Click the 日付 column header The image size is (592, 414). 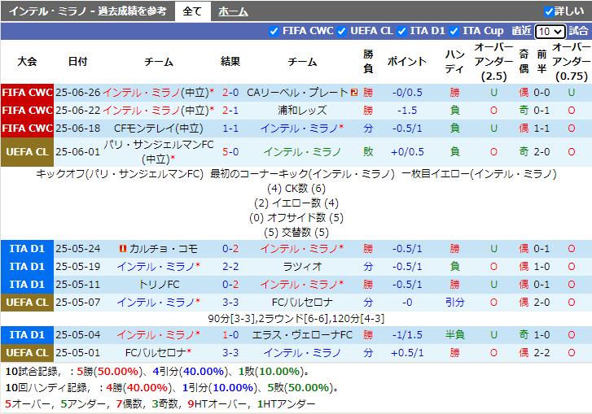pos(78,62)
